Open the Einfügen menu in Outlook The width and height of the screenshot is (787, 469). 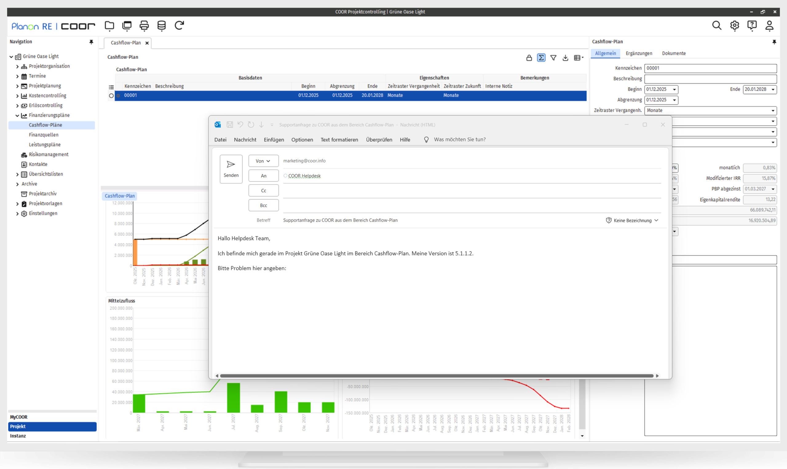point(274,140)
